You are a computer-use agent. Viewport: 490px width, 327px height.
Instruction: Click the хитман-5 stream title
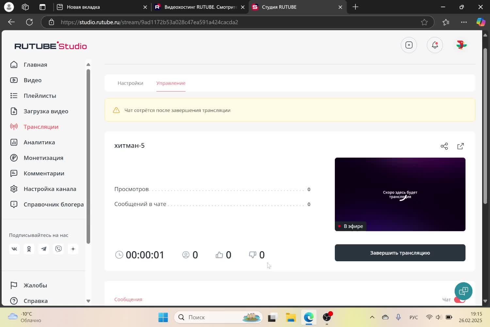coord(129,146)
